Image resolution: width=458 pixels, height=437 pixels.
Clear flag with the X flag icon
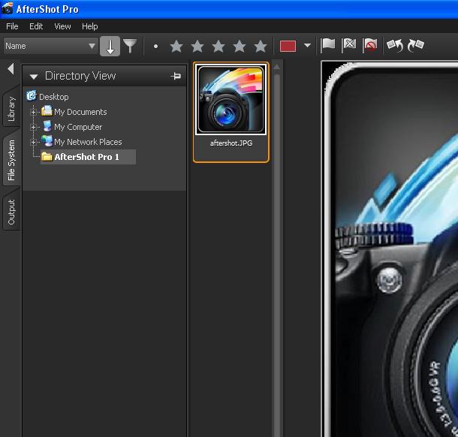[x=349, y=46]
